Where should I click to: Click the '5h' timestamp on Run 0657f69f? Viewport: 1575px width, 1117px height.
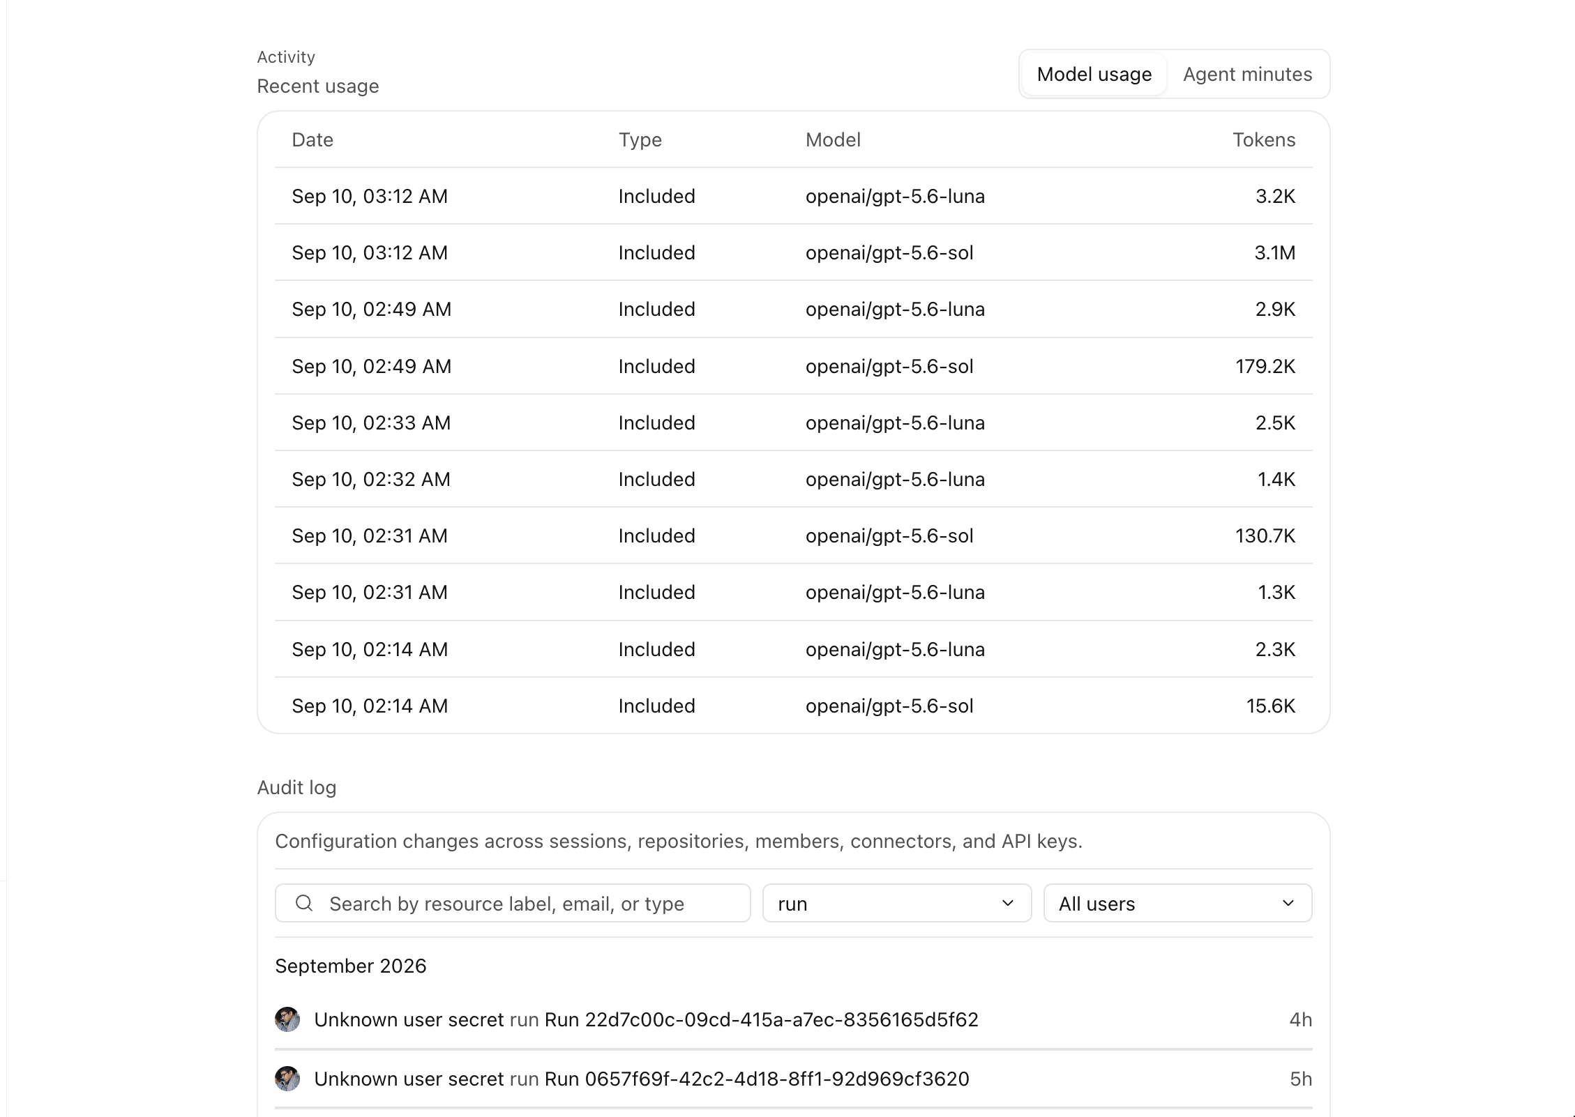coord(1300,1079)
